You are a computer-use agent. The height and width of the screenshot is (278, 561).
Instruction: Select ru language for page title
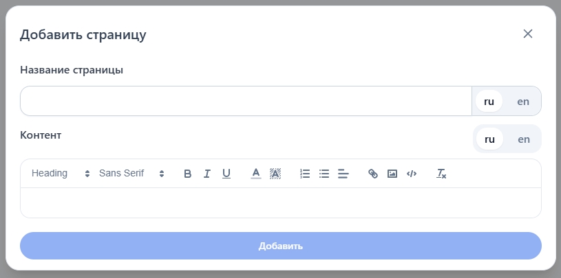coord(489,101)
